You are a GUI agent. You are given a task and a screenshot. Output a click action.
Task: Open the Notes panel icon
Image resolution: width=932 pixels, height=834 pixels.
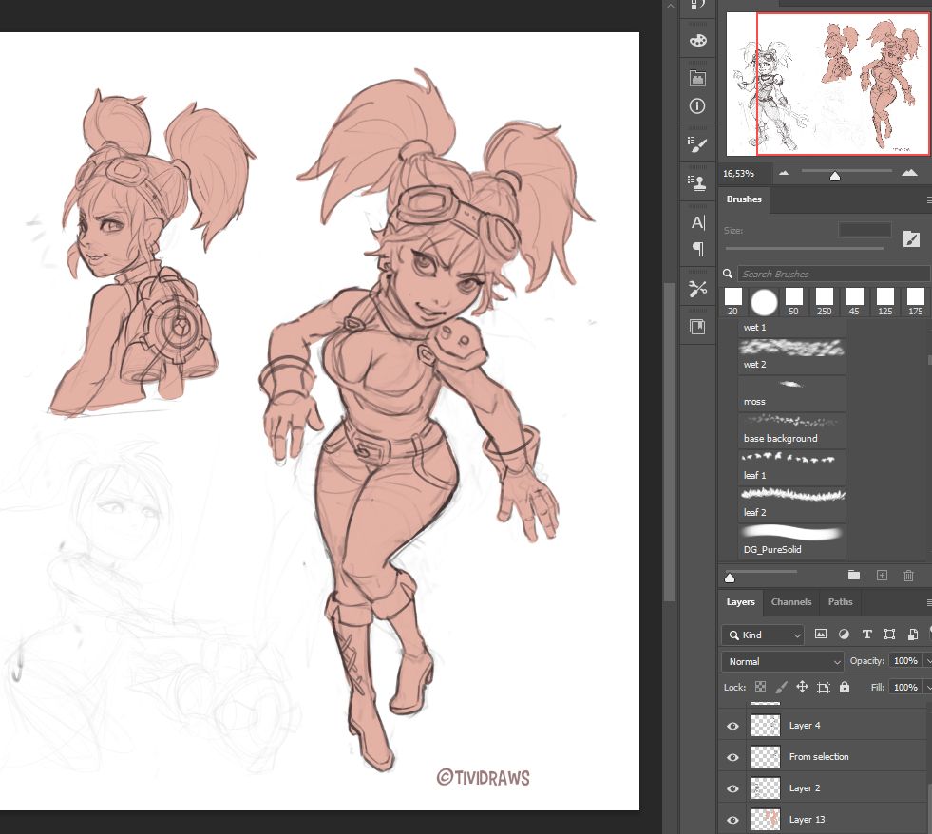click(697, 327)
